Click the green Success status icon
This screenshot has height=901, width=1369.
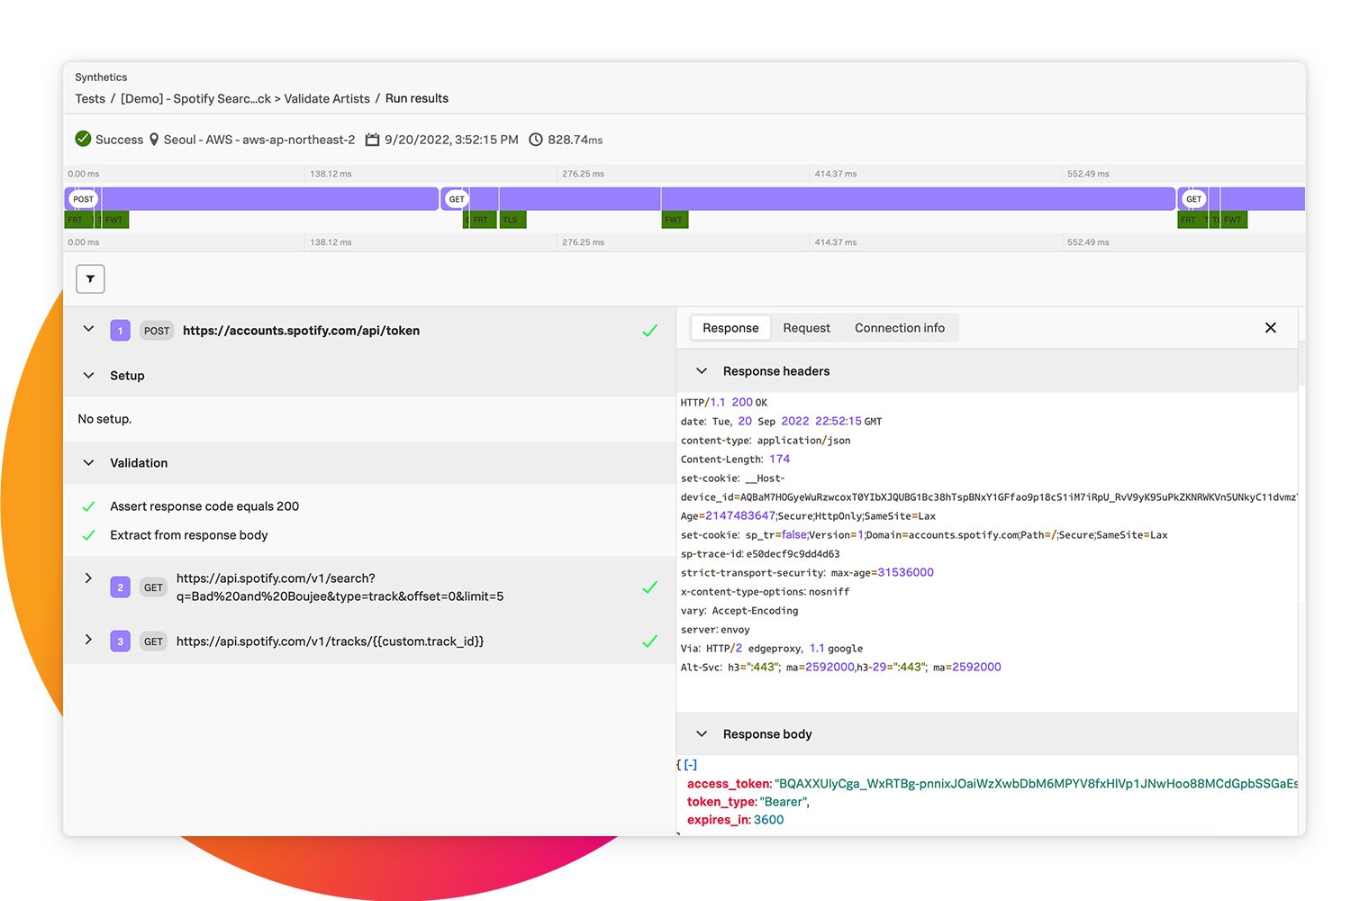[83, 139]
